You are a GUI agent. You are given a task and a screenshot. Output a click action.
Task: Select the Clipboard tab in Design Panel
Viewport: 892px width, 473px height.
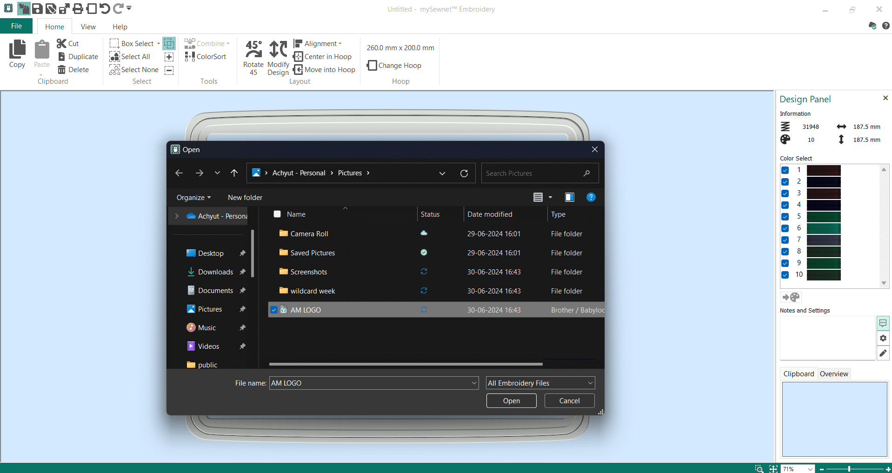pos(799,374)
